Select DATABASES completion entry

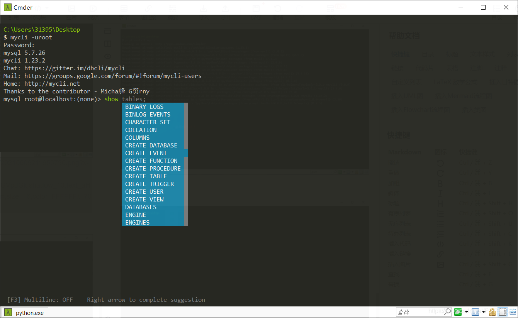pos(153,207)
